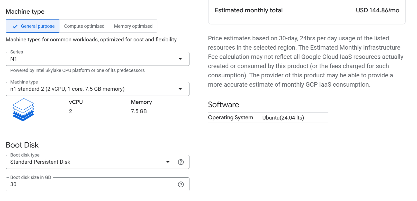
Task: Click the 7.5 GB memory value
Action: click(139, 111)
